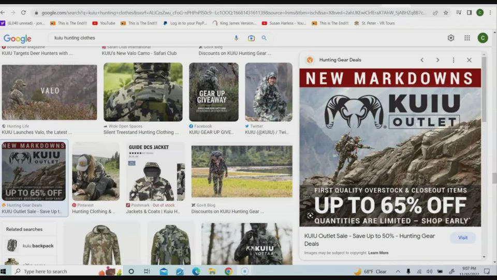Show previous image in preview panel
This screenshot has width=497, height=280.
coord(422,60)
